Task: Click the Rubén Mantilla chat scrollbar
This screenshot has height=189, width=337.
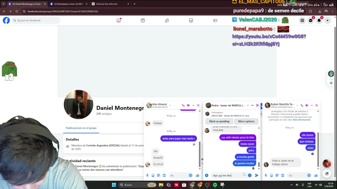Action: point(318,149)
